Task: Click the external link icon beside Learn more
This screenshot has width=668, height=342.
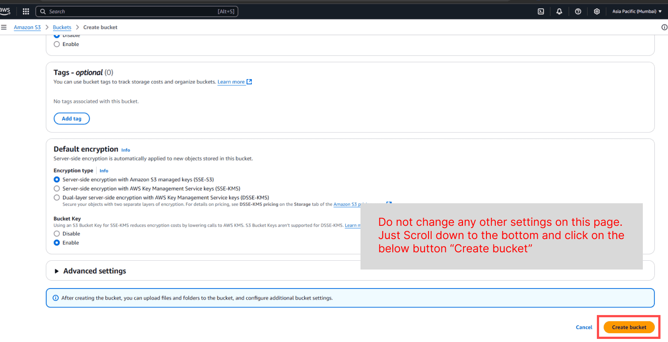Action: click(x=249, y=81)
